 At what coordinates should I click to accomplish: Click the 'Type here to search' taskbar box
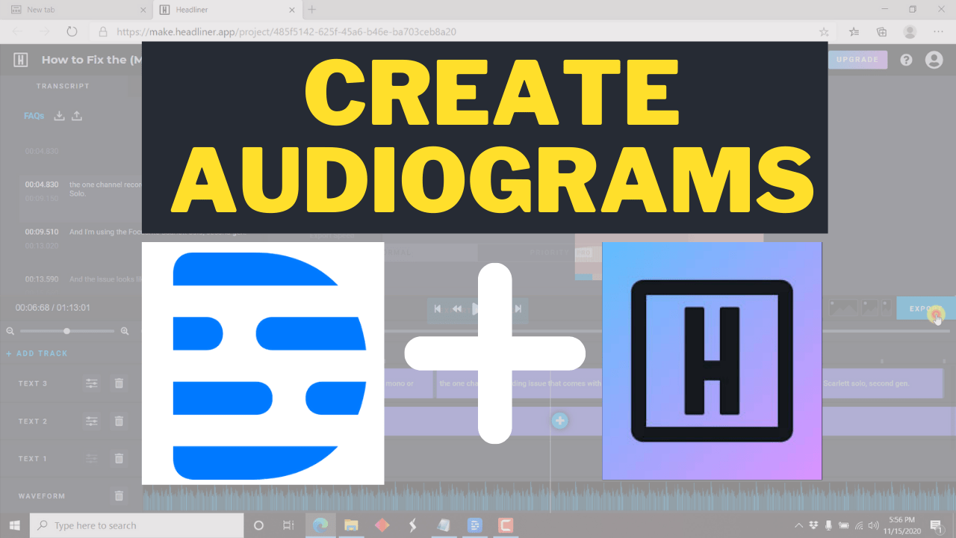[x=137, y=525]
